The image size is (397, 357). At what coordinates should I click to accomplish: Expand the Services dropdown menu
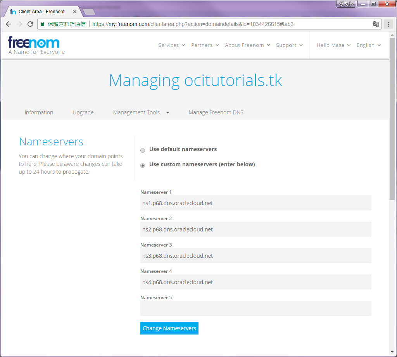(171, 45)
